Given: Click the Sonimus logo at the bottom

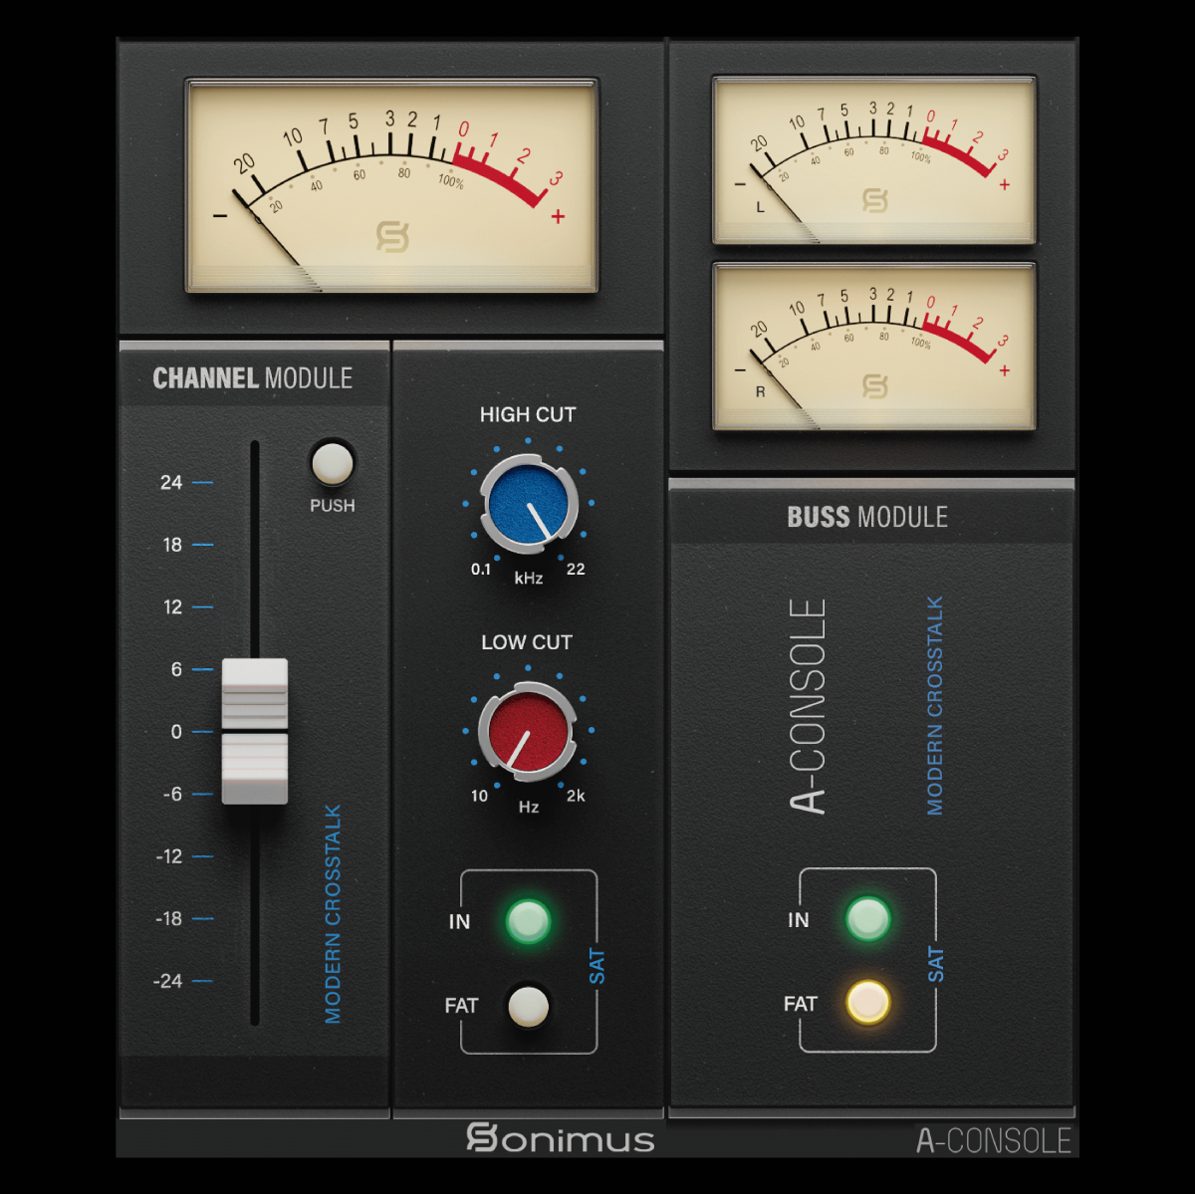Looking at the screenshot, I should (561, 1138).
